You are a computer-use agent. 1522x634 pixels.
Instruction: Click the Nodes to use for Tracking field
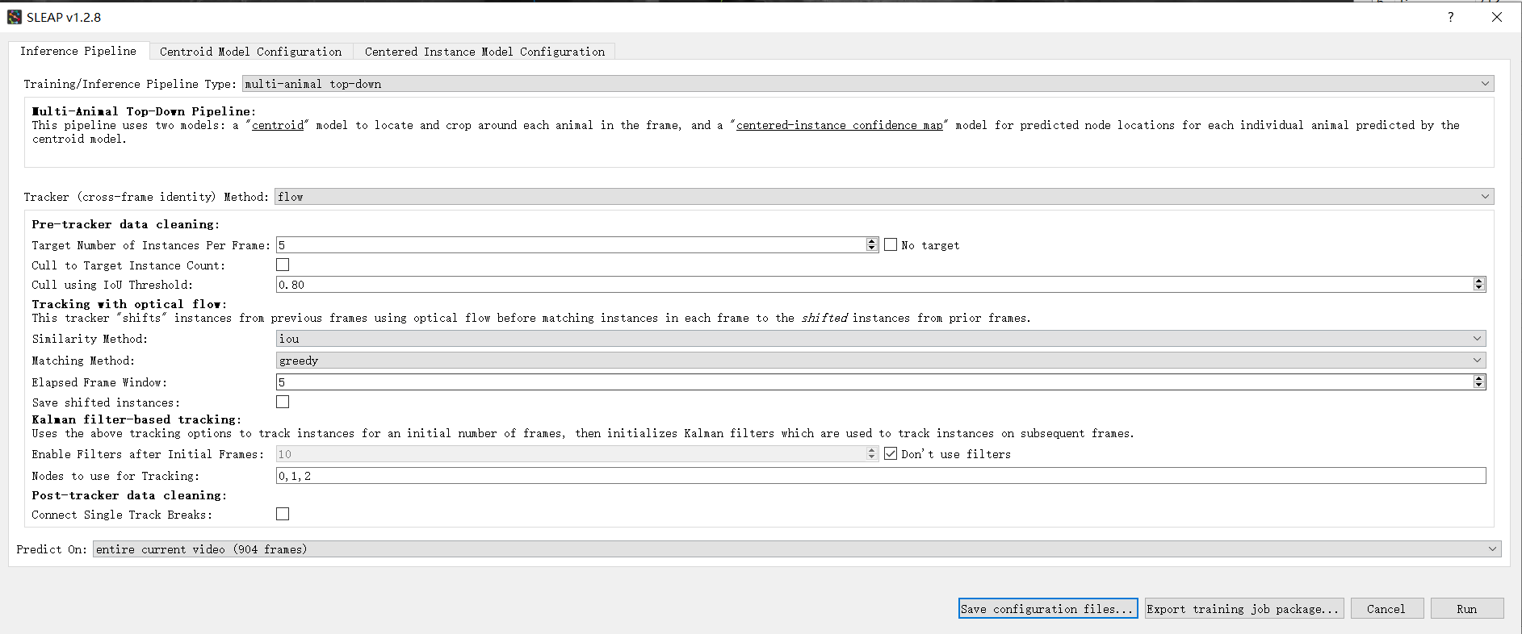(x=881, y=476)
